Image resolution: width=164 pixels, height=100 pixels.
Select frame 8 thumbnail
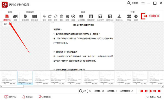(x=140, y=78)
